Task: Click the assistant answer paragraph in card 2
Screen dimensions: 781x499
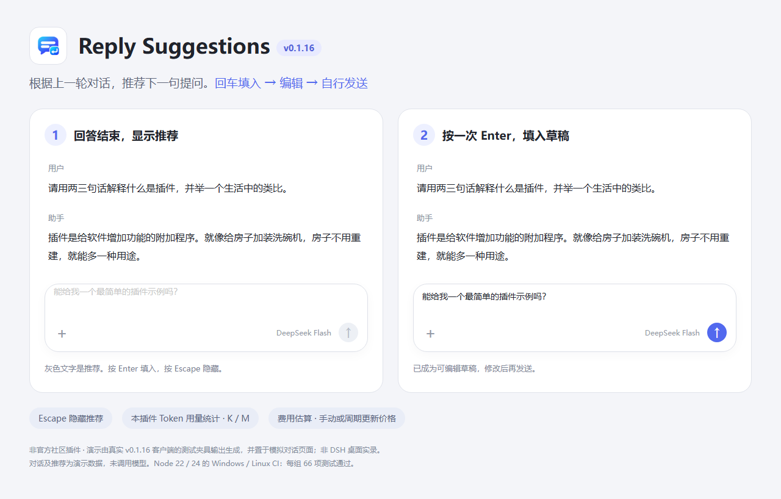Action: tap(573, 247)
